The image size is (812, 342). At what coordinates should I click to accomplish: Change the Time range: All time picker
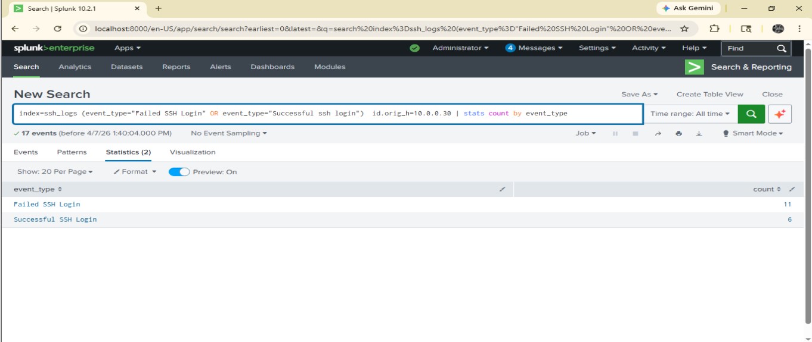pos(690,114)
